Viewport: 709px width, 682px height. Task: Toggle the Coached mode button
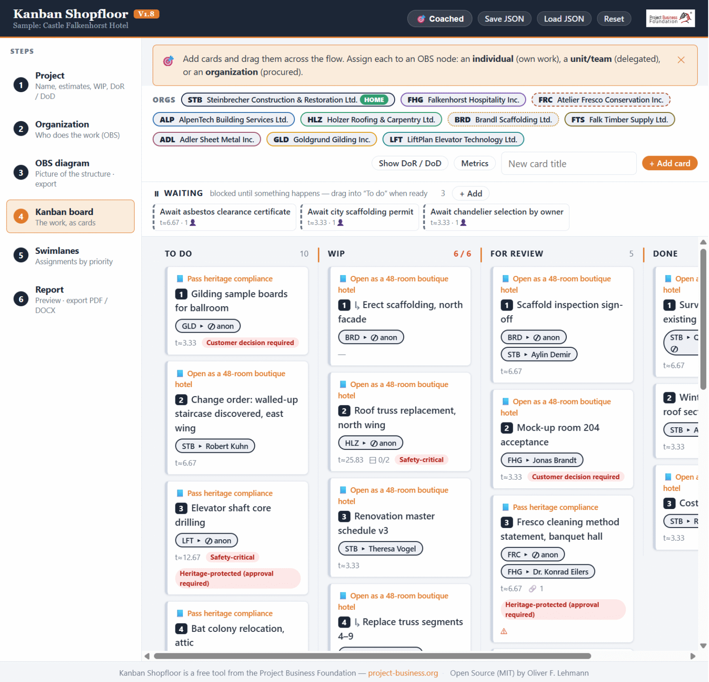pos(440,19)
